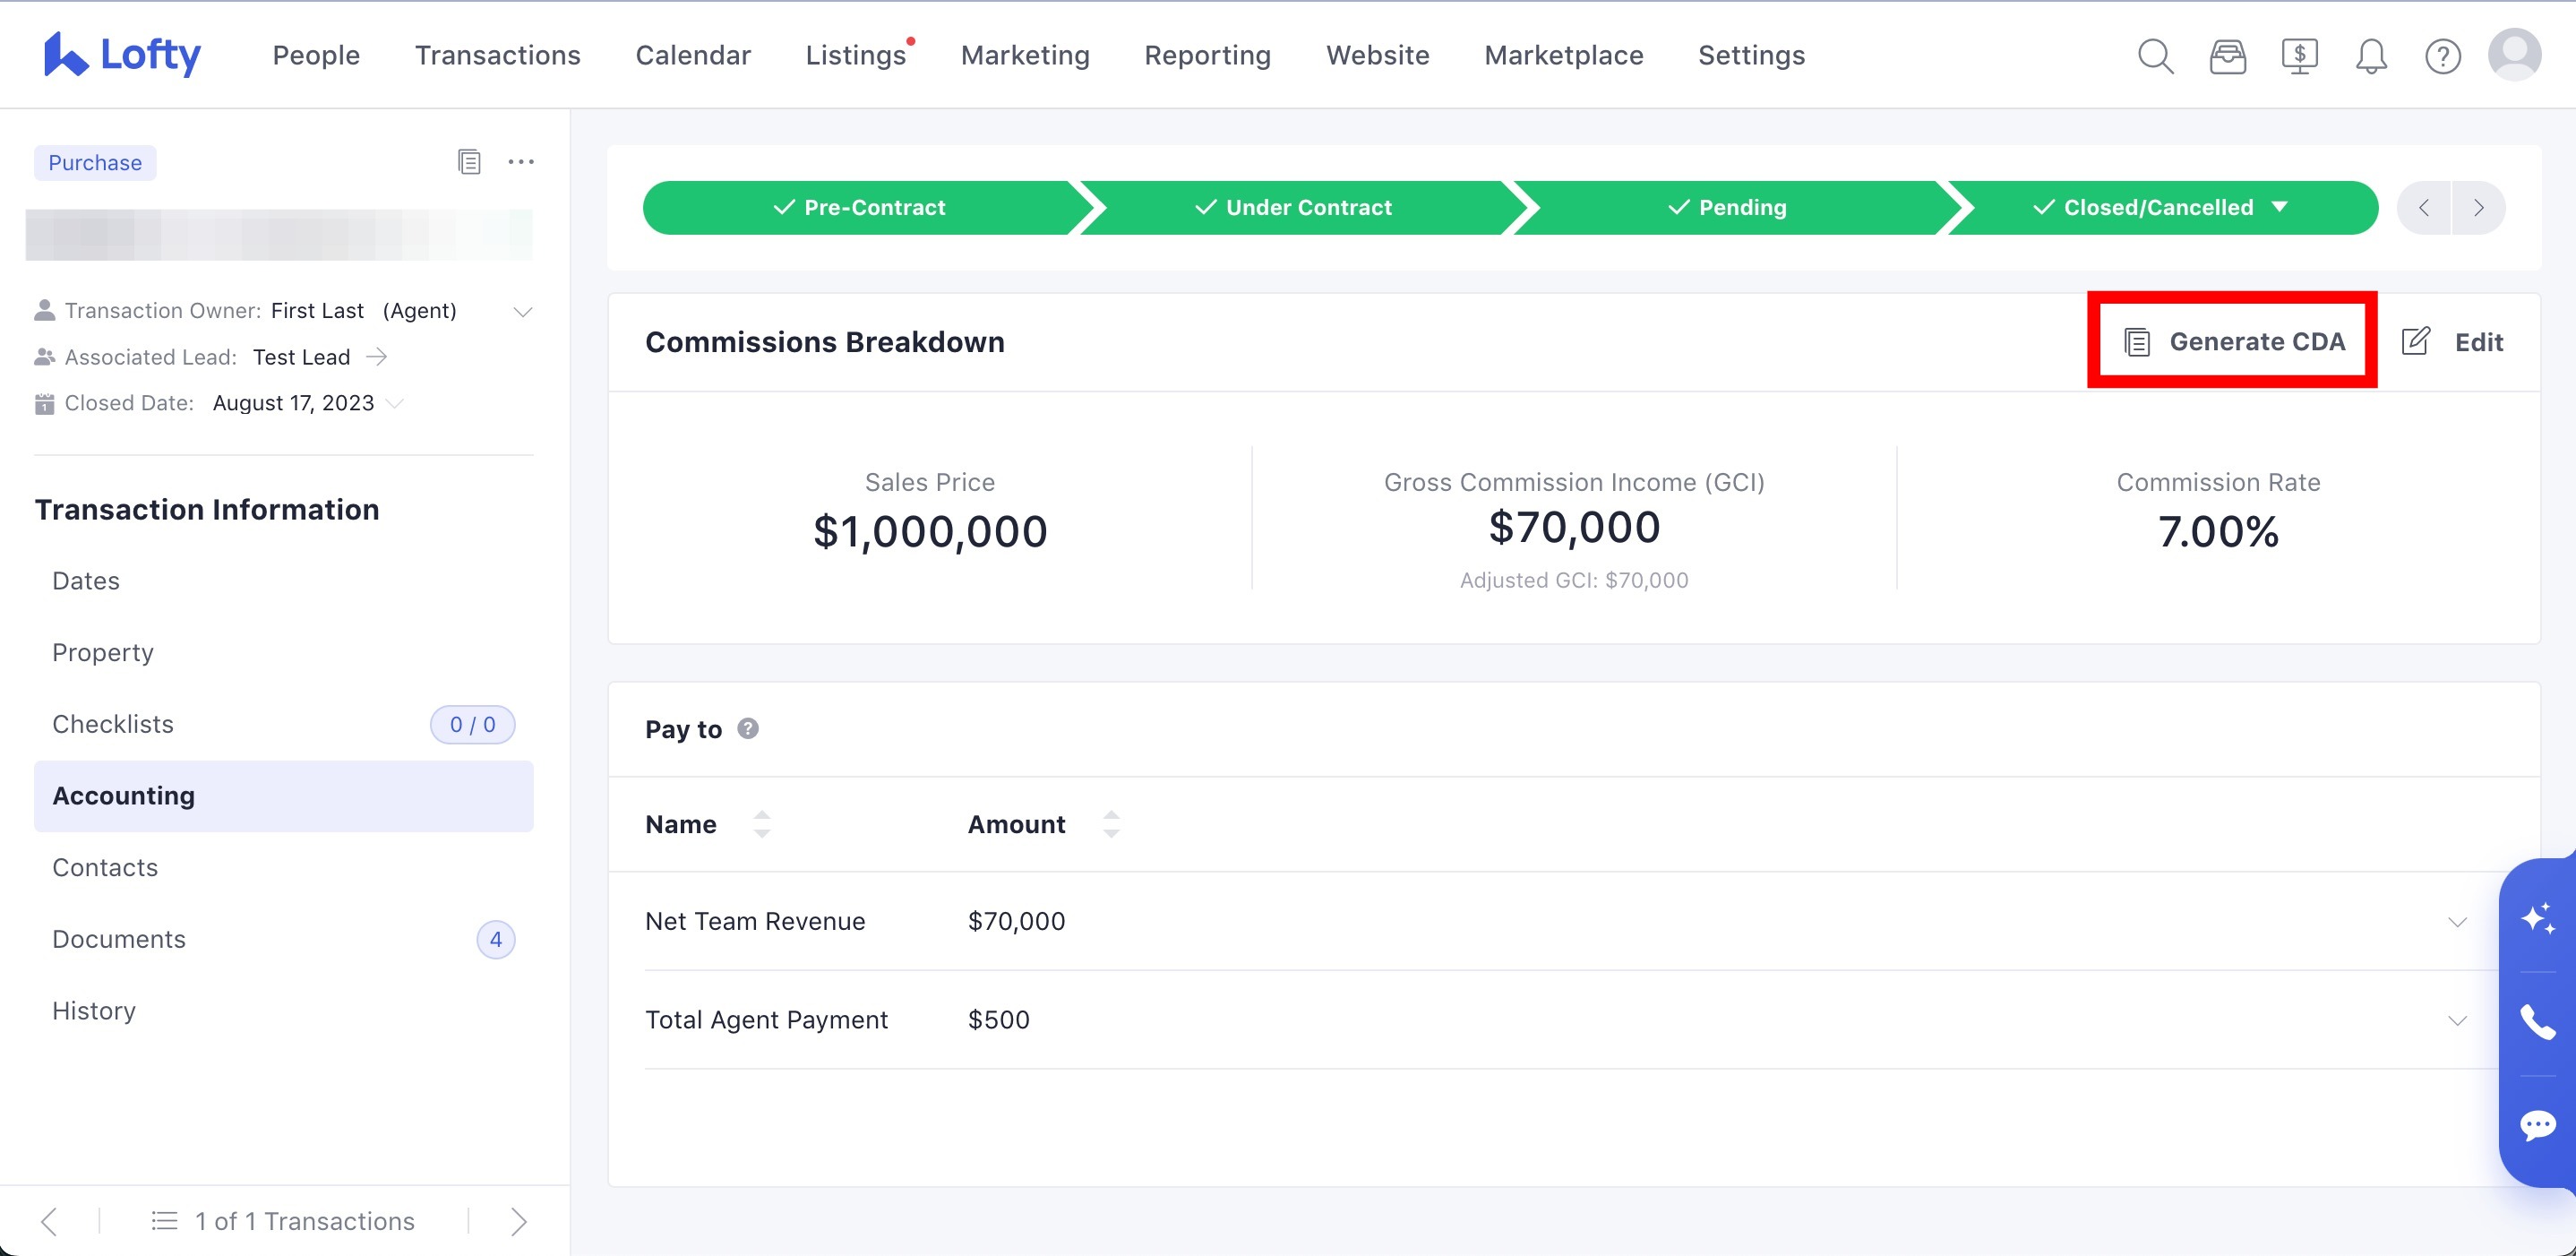
Task: Open the inbox tray icon
Action: pyautogui.click(x=2227, y=56)
